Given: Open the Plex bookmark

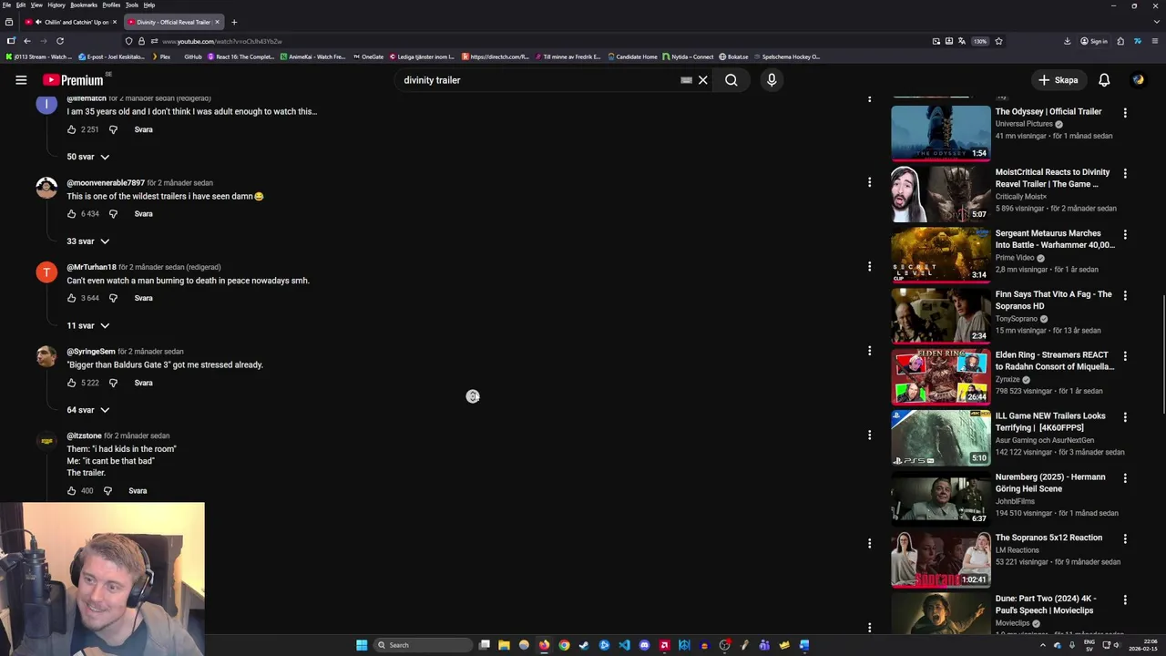Looking at the screenshot, I should [x=159, y=56].
